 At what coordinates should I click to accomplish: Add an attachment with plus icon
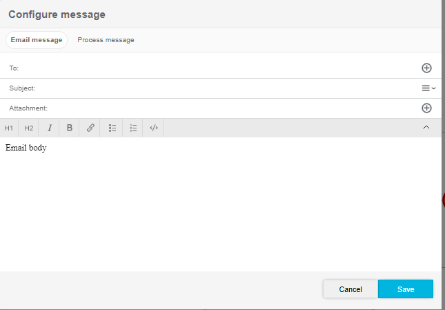(426, 108)
